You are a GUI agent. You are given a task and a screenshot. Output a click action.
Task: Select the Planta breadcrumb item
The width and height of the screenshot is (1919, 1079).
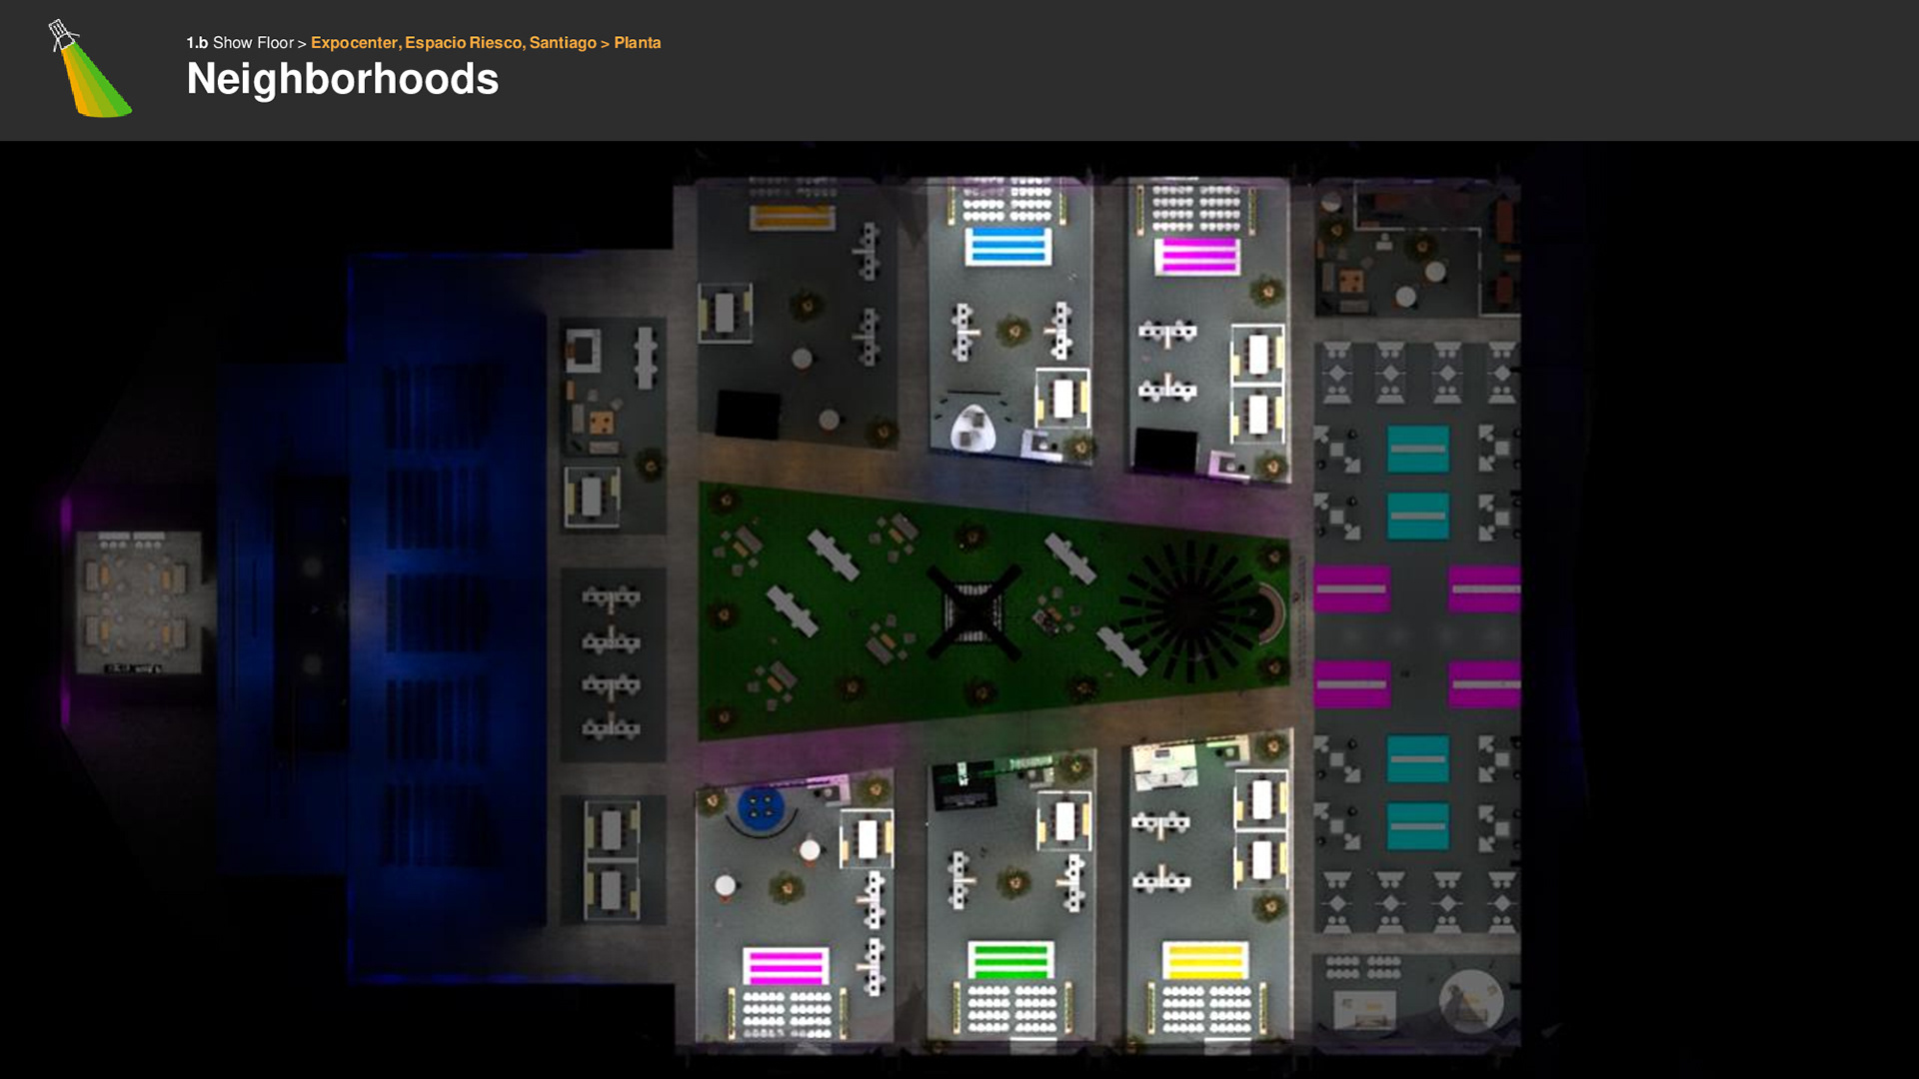[637, 43]
